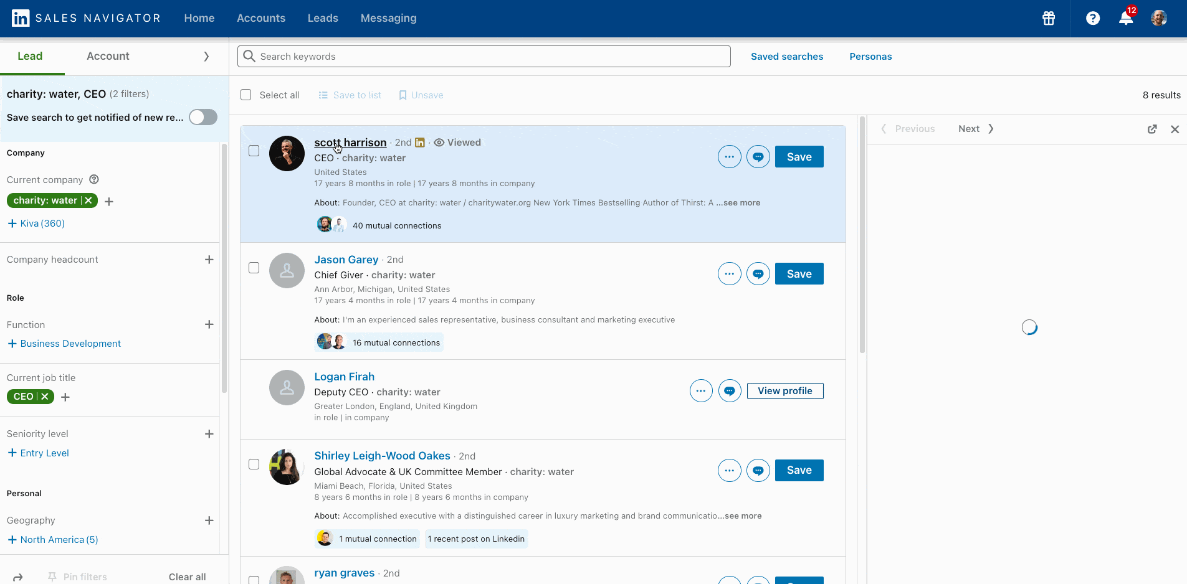Viewport: 1187px width, 584px height.
Task: Message Shirley Leigh-Wood Oakes via chat icon
Action: tap(758, 471)
